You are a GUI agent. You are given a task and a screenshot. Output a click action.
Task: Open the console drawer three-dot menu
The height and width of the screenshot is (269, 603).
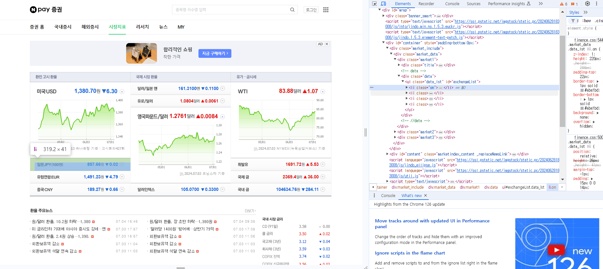pos(374,195)
